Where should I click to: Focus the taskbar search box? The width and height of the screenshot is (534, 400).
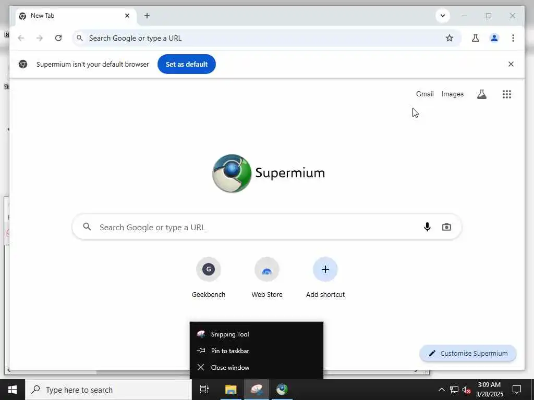(x=108, y=390)
